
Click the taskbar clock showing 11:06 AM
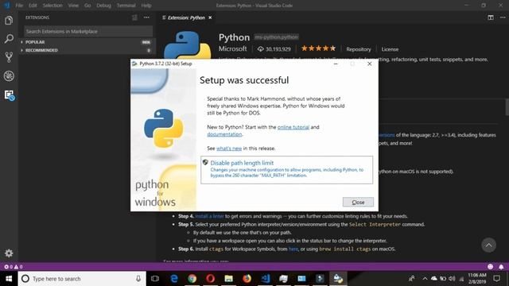[477, 279]
